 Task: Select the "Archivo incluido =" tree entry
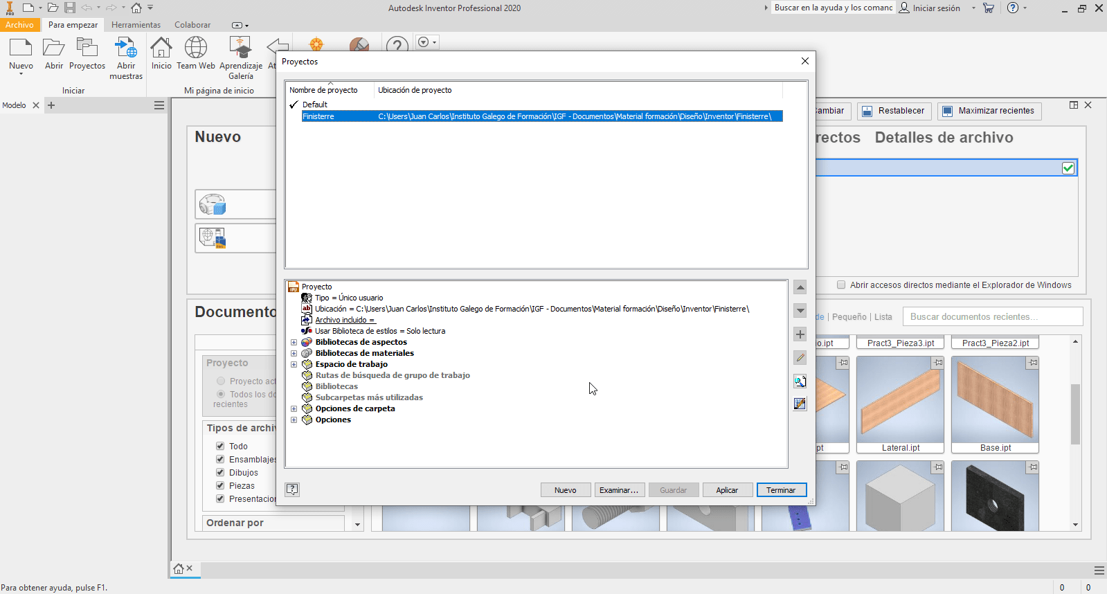coord(345,320)
